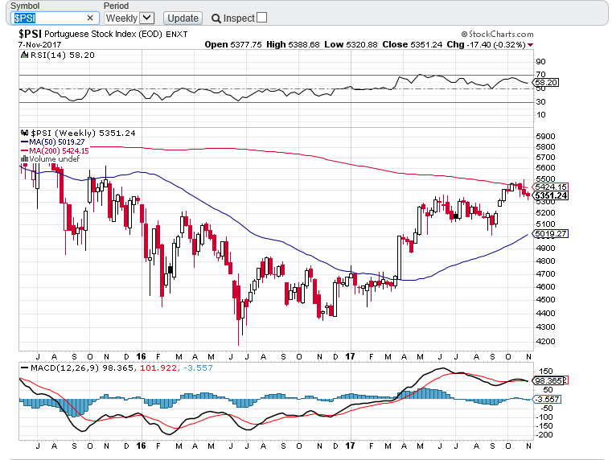Click the MACD histogram -3.557 value tag

click(546, 399)
